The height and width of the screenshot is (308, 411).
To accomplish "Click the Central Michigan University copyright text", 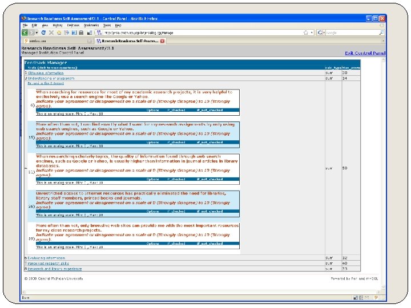I will pos(54,279).
